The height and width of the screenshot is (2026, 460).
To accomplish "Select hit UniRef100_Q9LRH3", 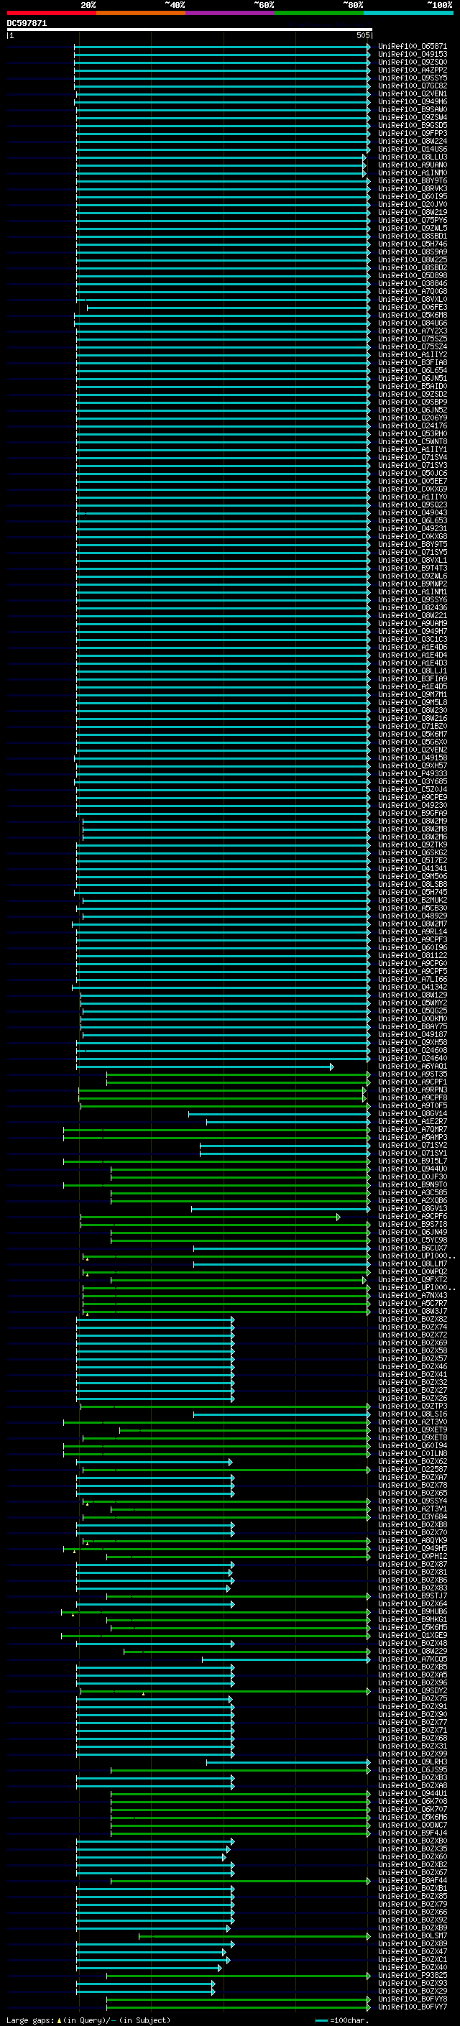I will [x=413, y=1762].
